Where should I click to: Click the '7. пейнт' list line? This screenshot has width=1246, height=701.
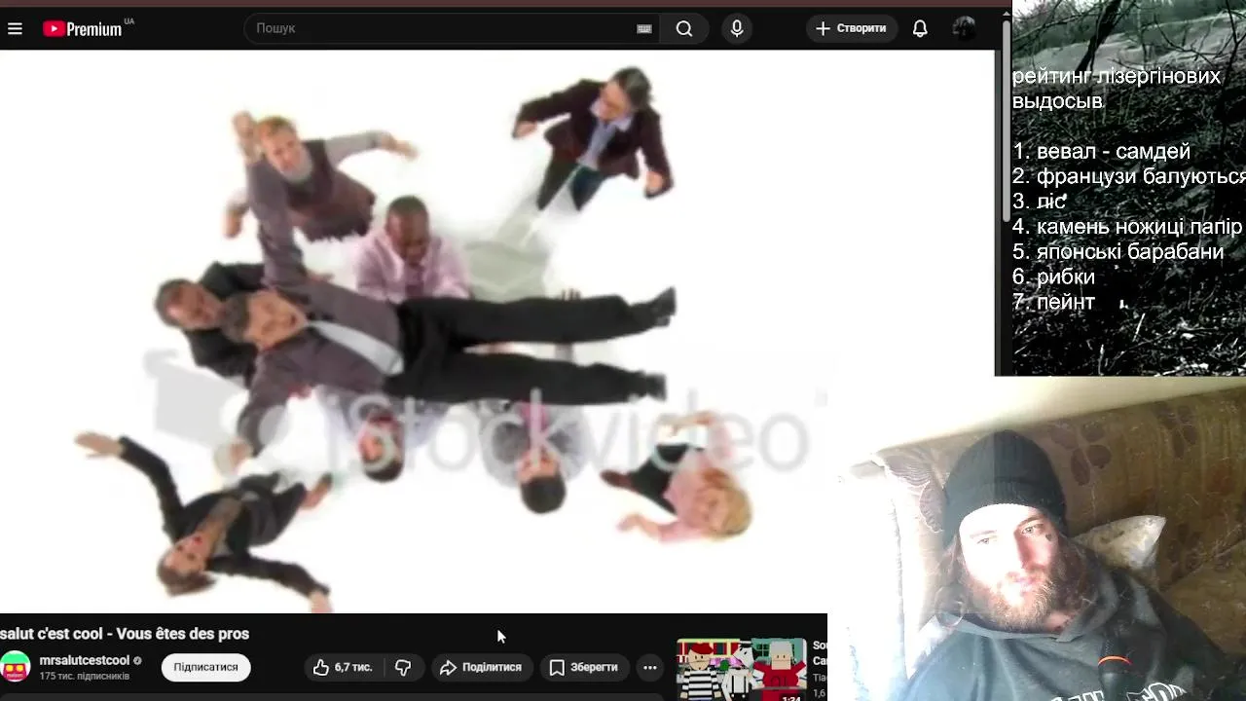coord(1054,303)
